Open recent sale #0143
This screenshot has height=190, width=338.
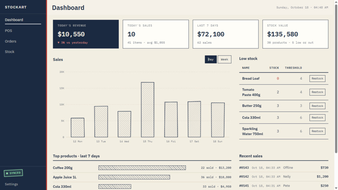coord(283,168)
